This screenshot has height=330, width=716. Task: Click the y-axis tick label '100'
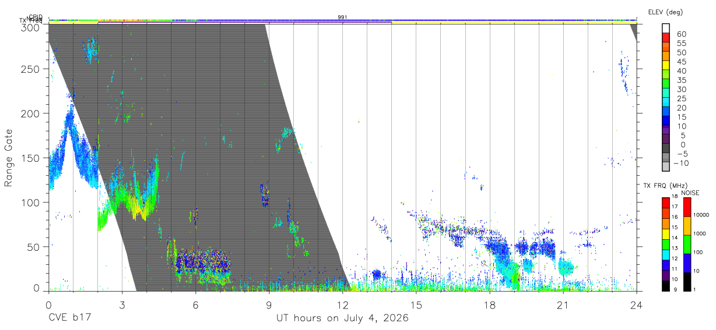point(31,202)
